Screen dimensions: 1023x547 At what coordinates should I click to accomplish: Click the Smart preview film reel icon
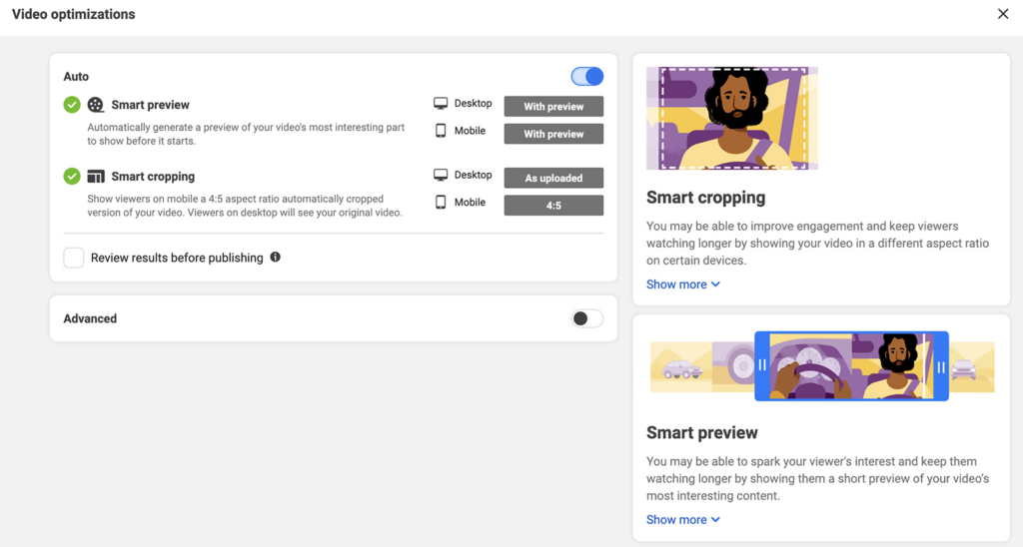pyautogui.click(x=96, y=105)
